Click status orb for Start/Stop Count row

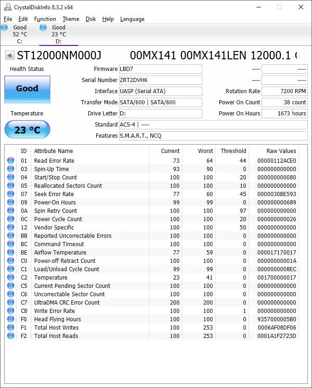click(x=11, y=177)
